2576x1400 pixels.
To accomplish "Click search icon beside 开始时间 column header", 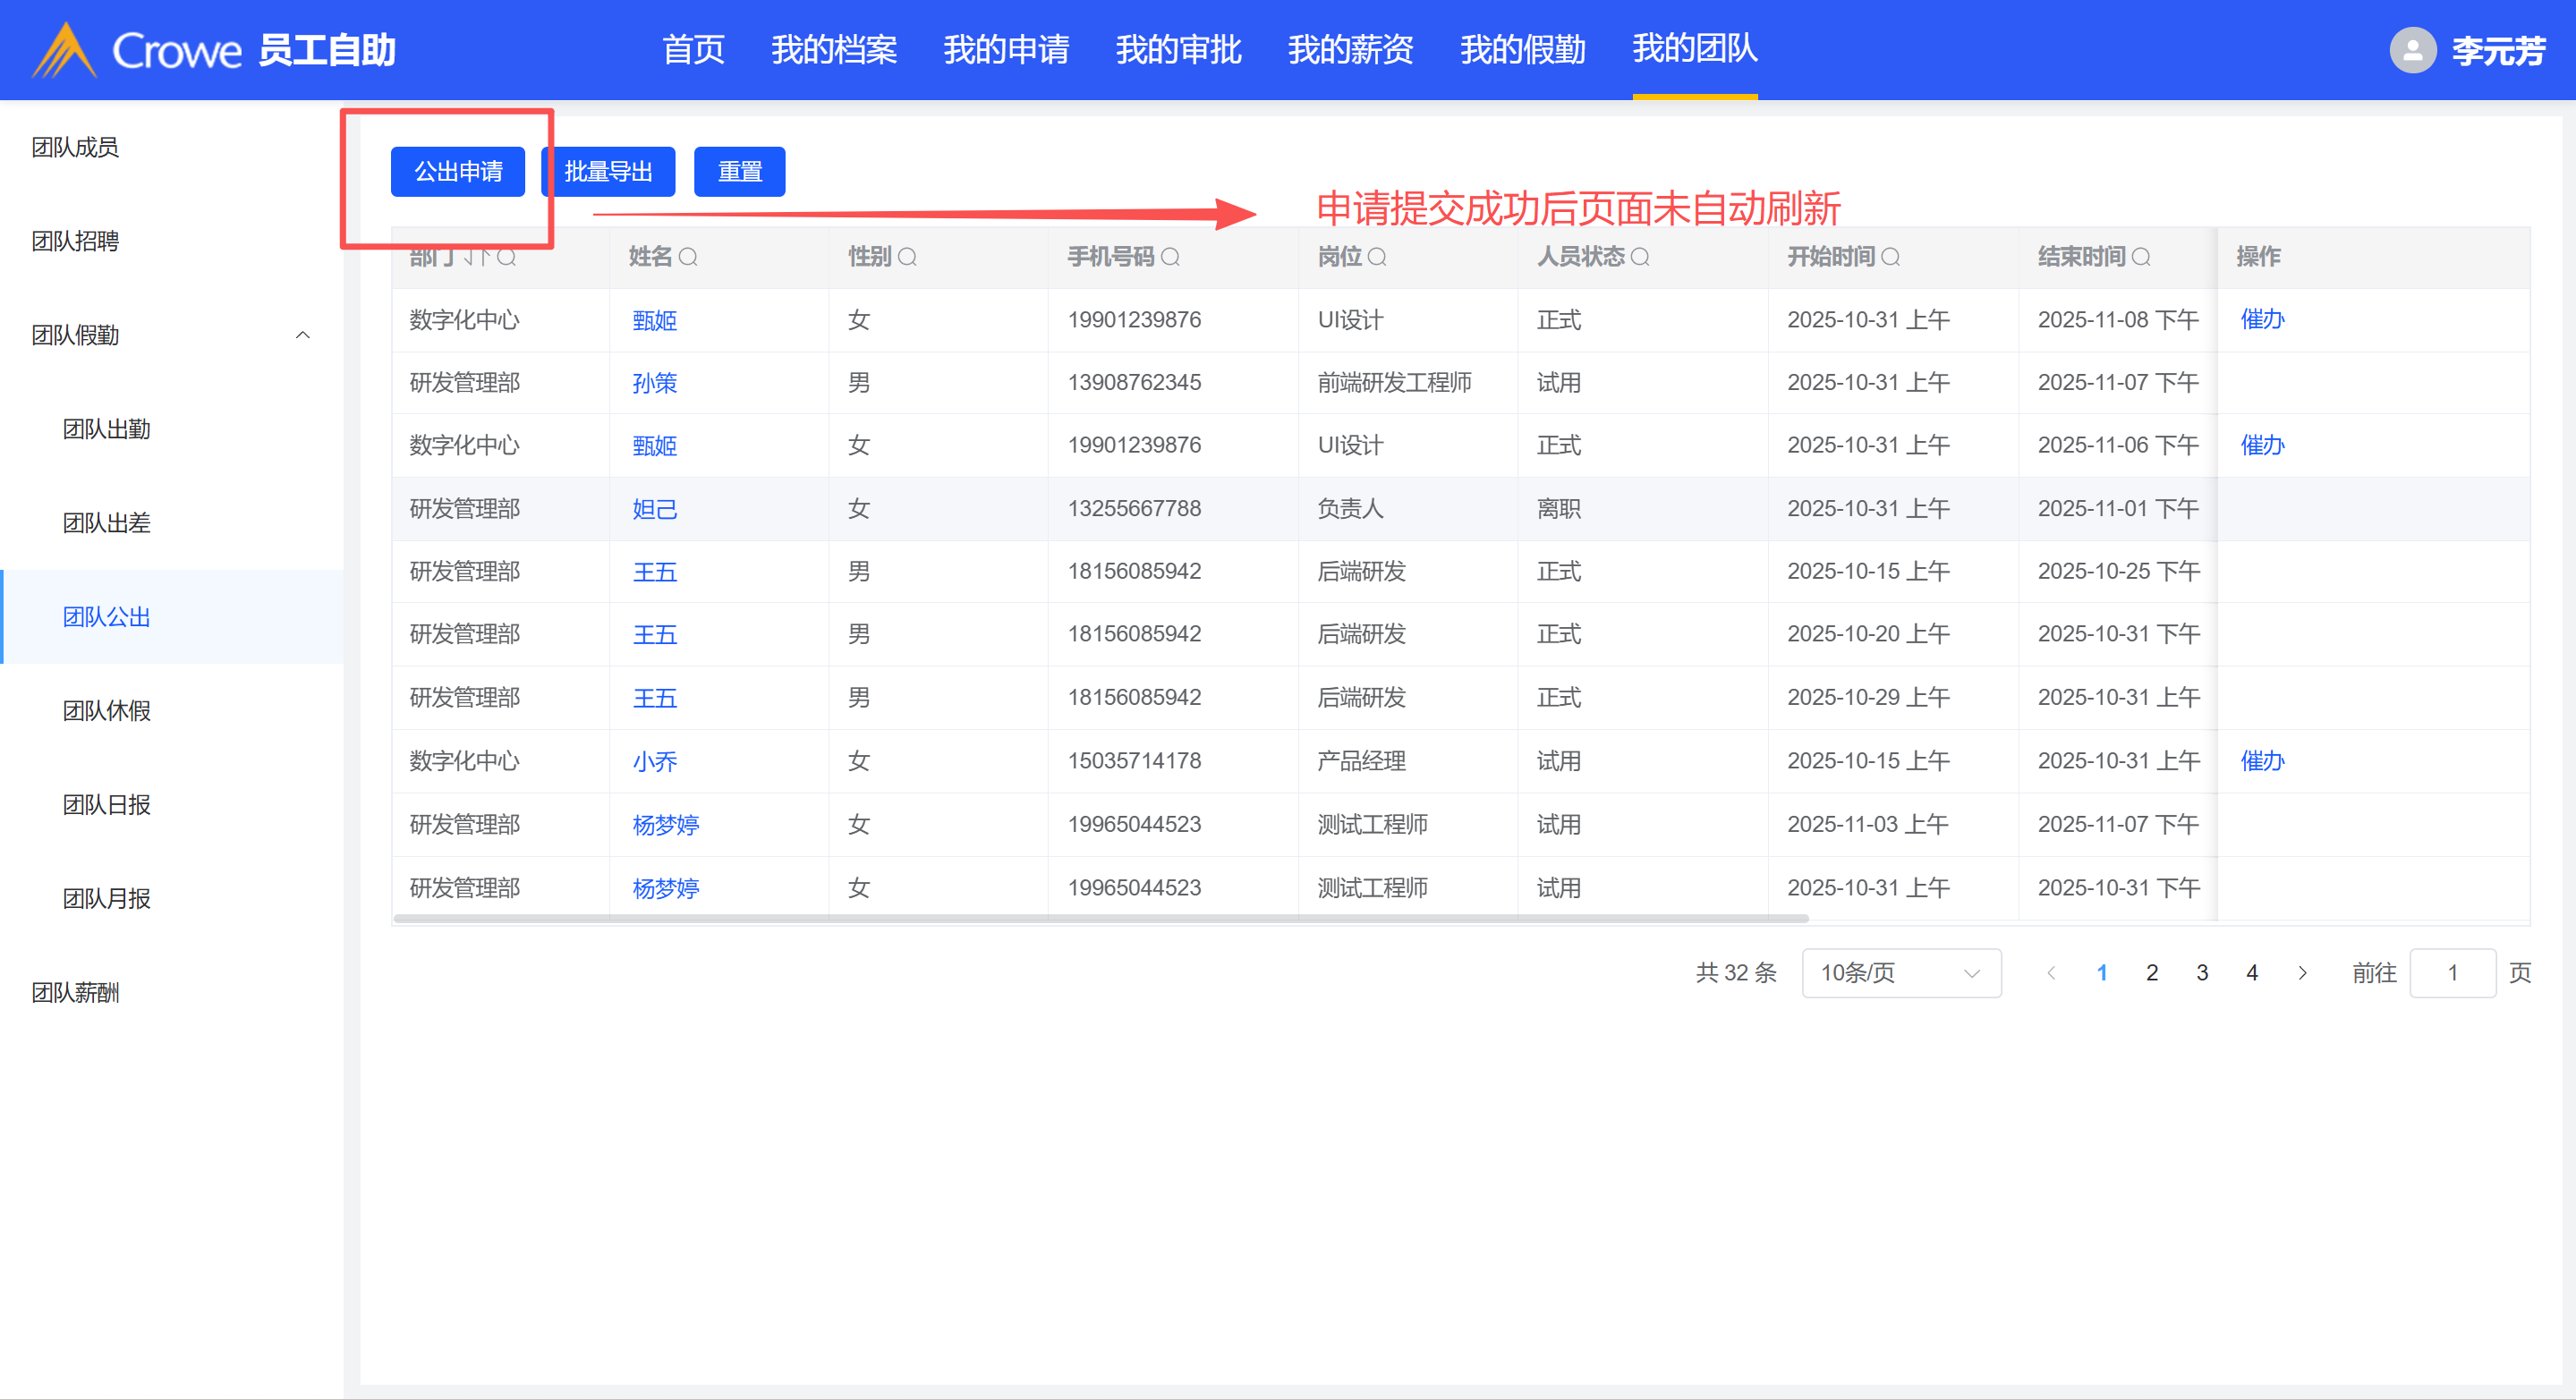I will click(1890, 257).
